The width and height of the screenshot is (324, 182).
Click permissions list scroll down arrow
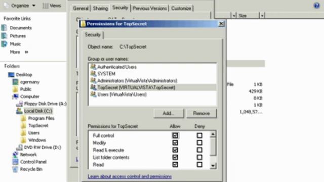(x=213, y=166)
